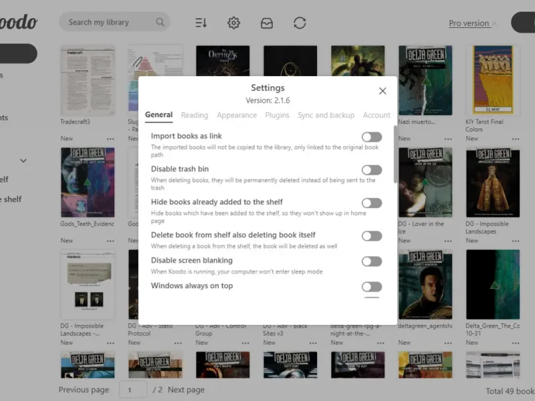Open the Orpheus book cover in top row
Screen dimensions: 535x401
pyautogui.click(x=223, y=61)
